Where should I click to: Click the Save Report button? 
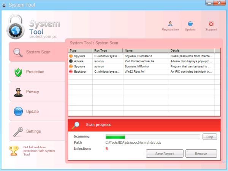click(x=165, y=154)
